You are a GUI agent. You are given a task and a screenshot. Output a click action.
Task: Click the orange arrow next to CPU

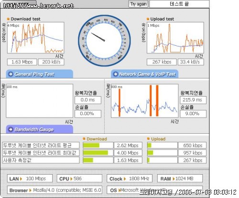71,179
